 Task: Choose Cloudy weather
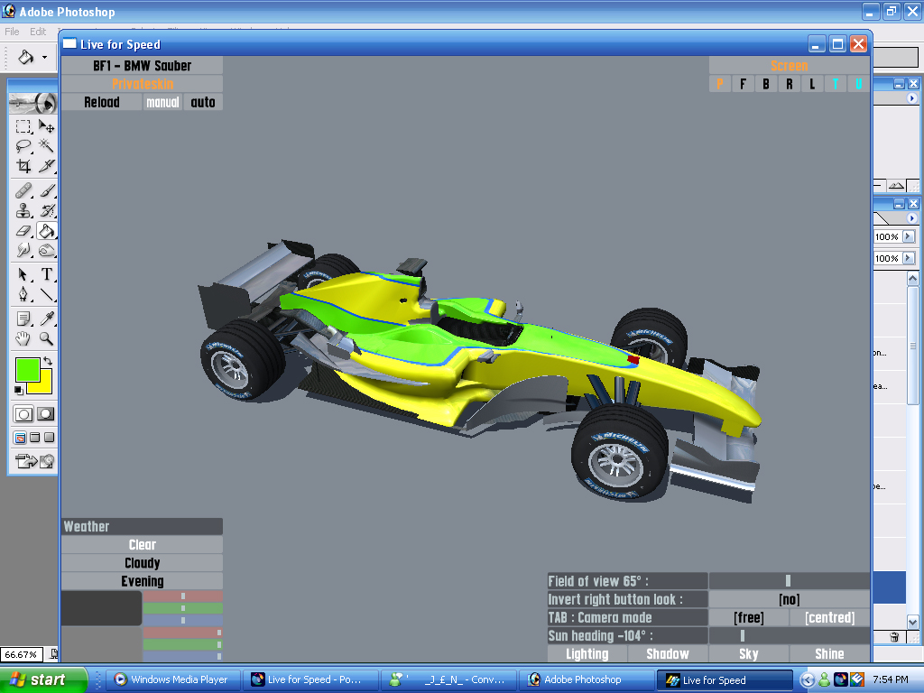click(x=142, y=563)
